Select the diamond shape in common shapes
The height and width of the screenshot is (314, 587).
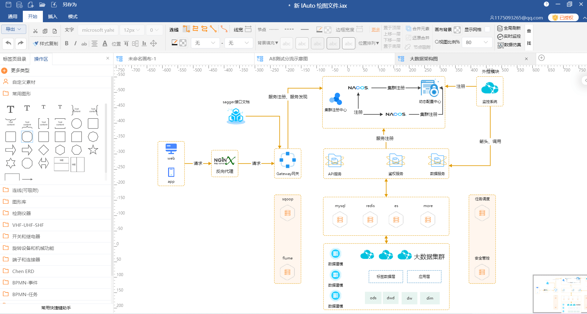pyautogui.click(x=43, y=150)
